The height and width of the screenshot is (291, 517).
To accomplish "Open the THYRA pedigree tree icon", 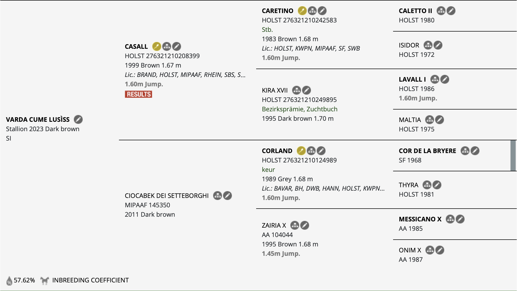I will (427, 185).
